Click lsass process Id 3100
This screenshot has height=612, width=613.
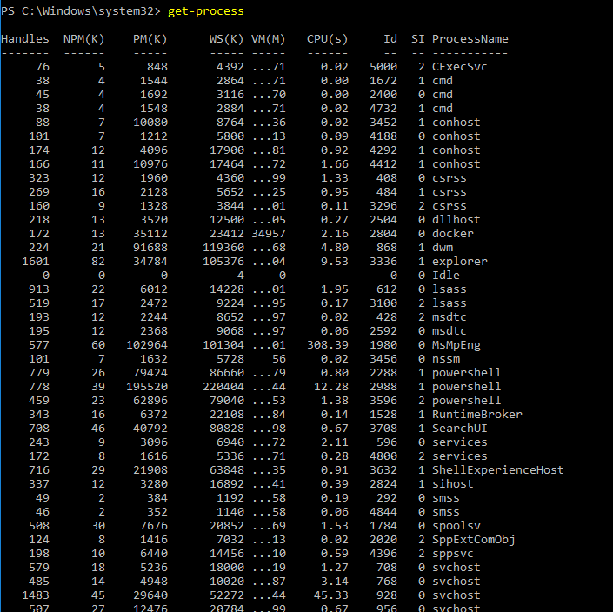pos(383,303)
